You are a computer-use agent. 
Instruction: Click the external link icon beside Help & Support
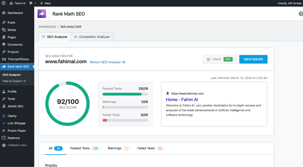click(x=25, y=81)
